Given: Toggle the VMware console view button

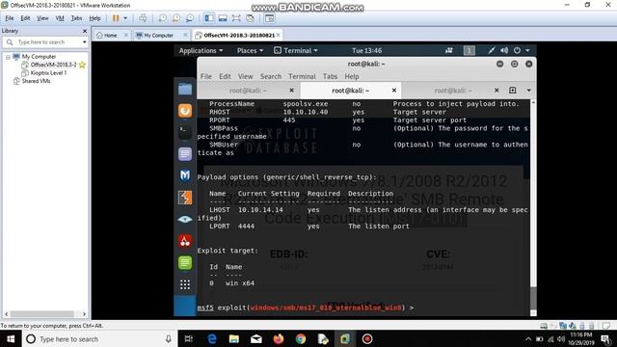Looking at the screenshot, I should tap(270, 18).
